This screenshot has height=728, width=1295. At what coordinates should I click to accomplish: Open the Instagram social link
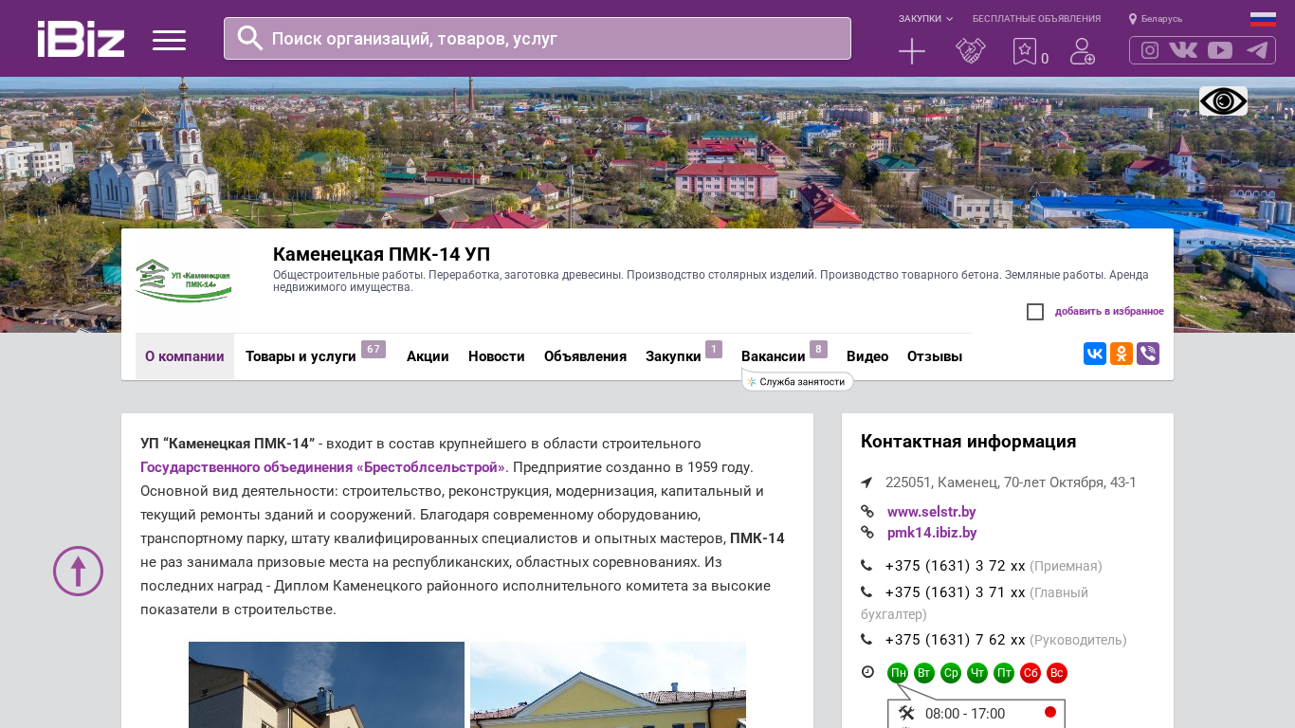(1150, 50)
